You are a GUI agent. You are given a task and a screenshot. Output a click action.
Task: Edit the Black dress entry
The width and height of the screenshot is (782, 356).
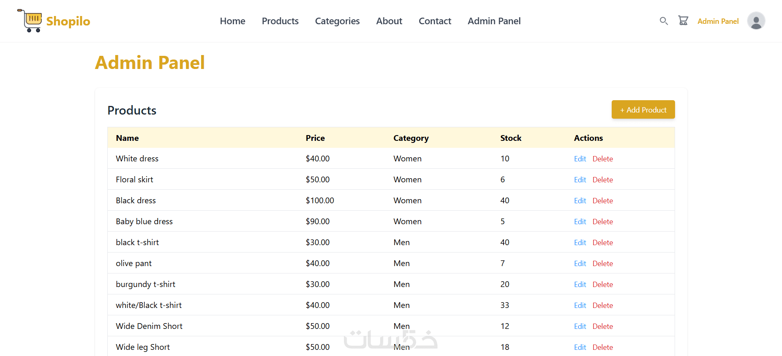point(580,201)
